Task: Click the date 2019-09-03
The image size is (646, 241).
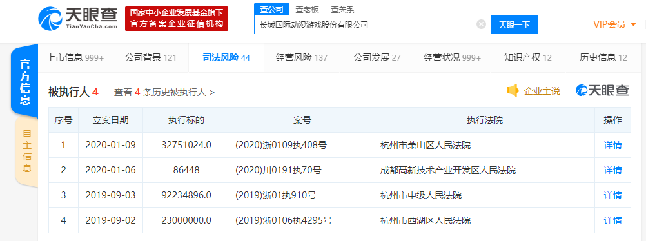Action: (110, 195)
